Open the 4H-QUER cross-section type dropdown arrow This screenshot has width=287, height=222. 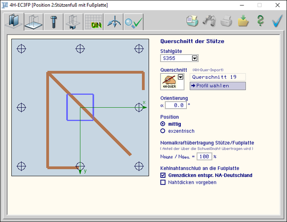click(x=180, y=77)
